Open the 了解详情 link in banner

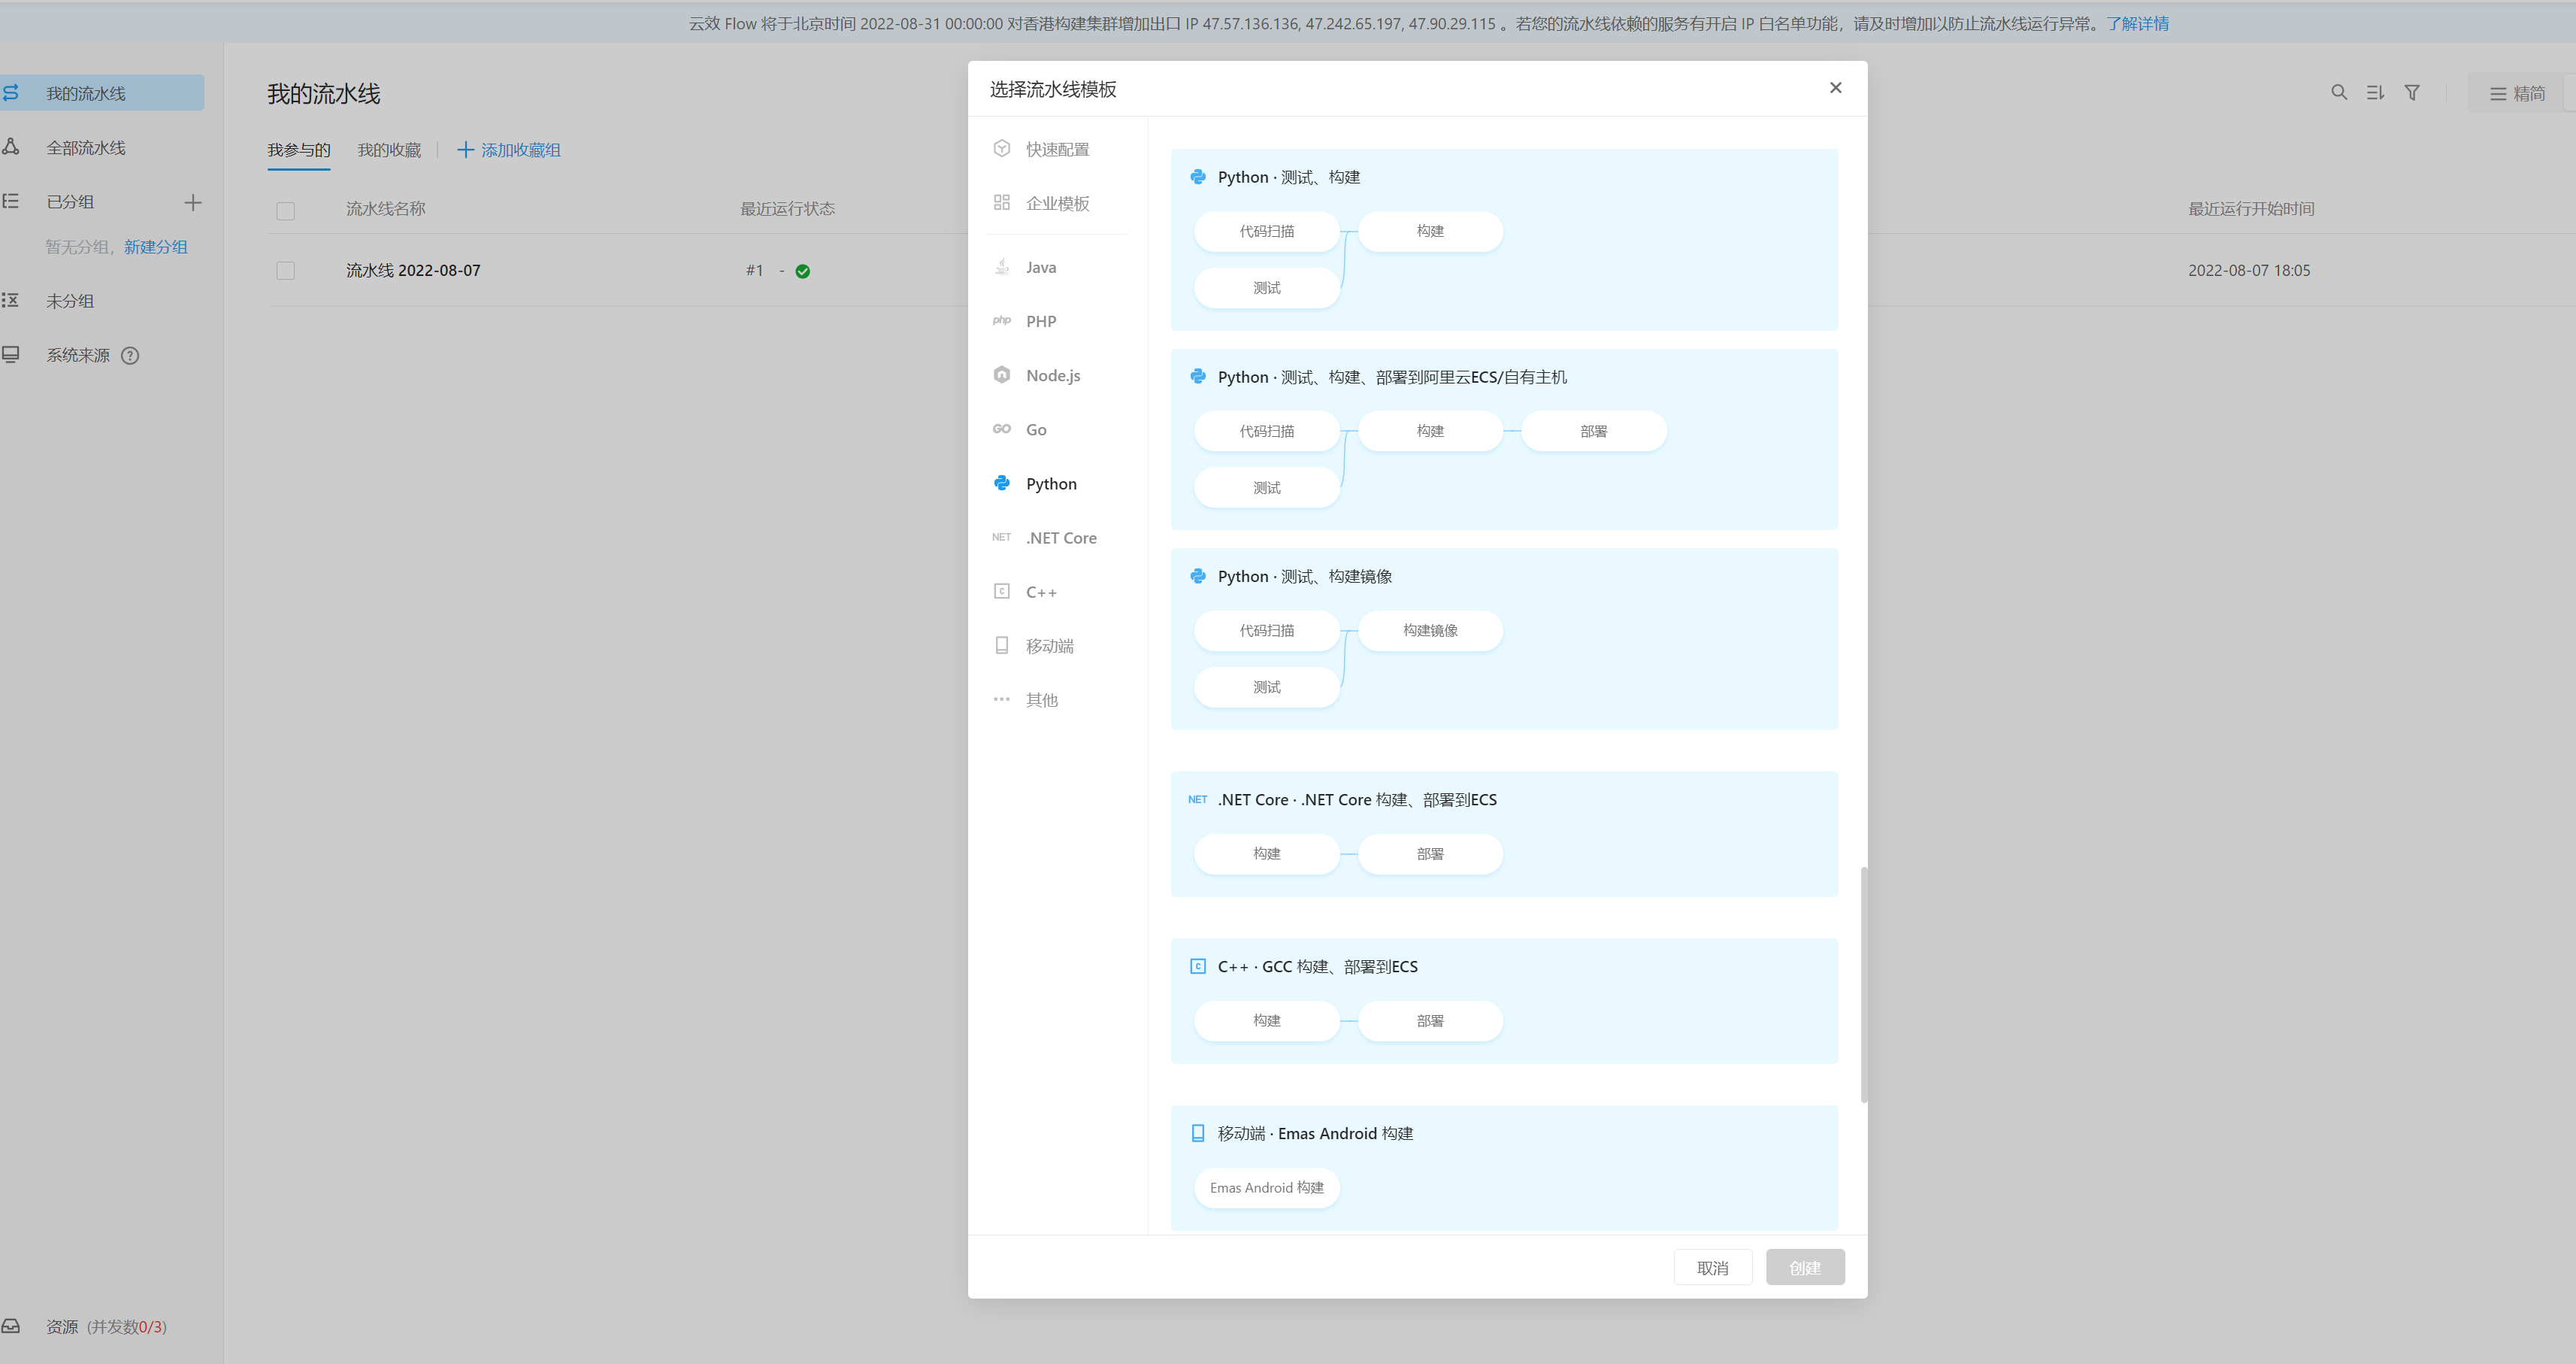pos(2137,23)
